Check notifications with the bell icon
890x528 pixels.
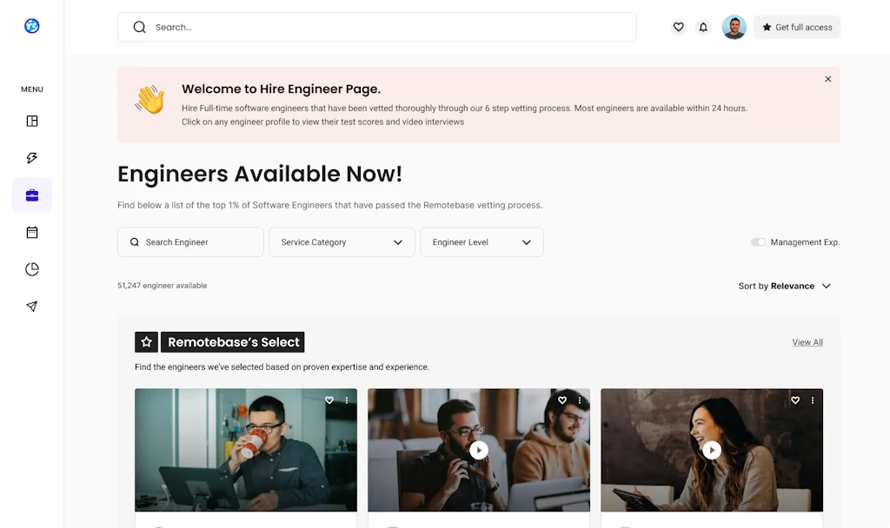[x=704, y=27]
